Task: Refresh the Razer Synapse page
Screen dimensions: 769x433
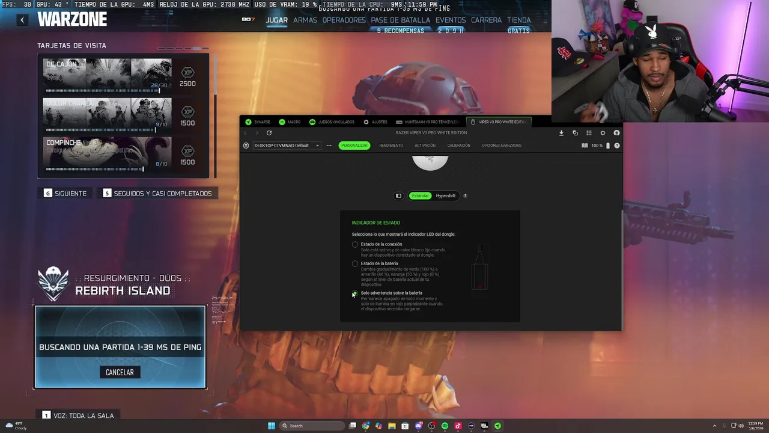Action: tap(269, 133)
